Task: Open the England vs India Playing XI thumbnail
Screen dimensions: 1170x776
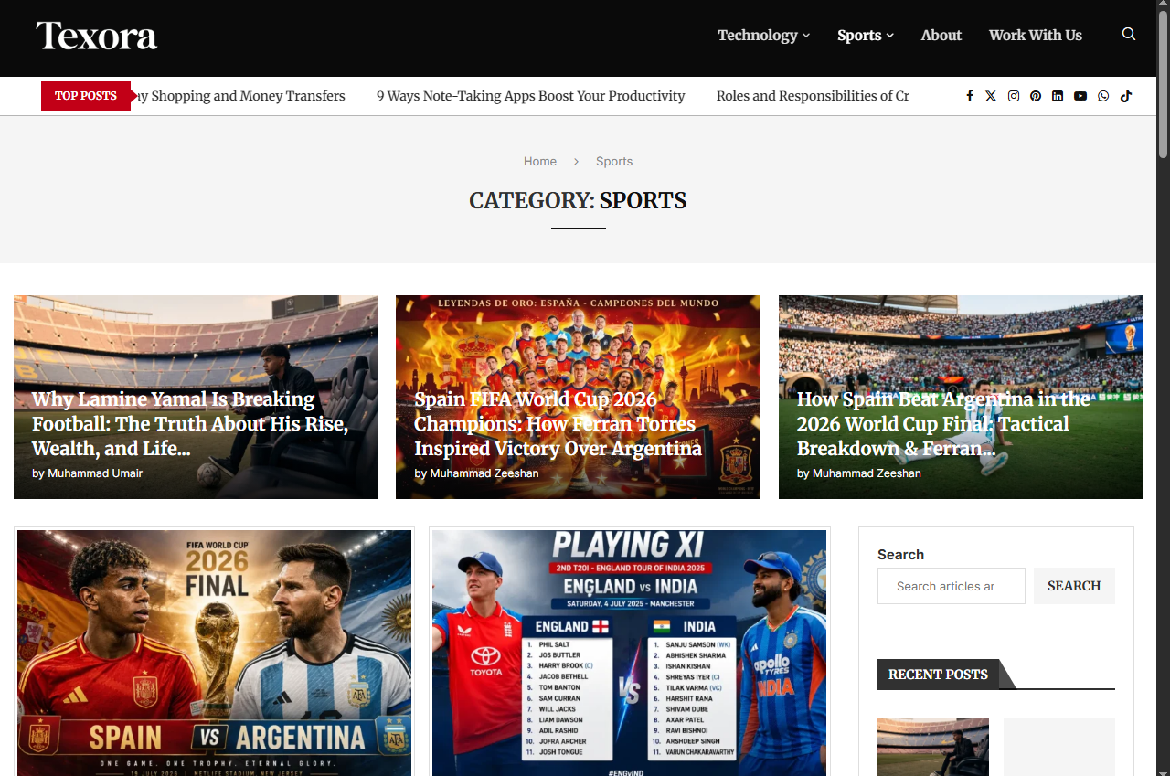Action: [629, 653]
